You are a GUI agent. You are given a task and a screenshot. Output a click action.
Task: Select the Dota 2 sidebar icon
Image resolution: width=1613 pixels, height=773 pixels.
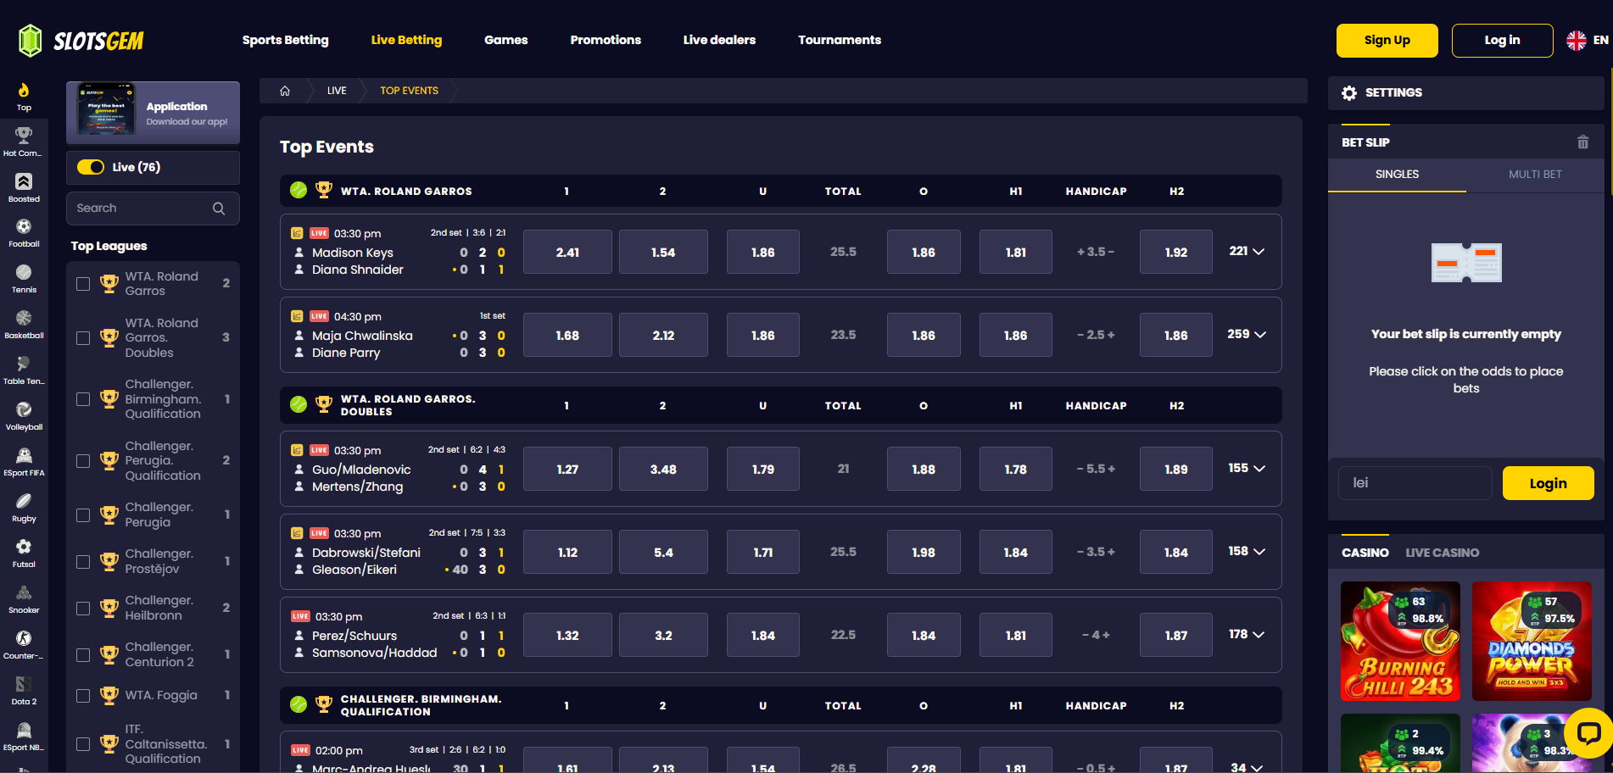24,684
